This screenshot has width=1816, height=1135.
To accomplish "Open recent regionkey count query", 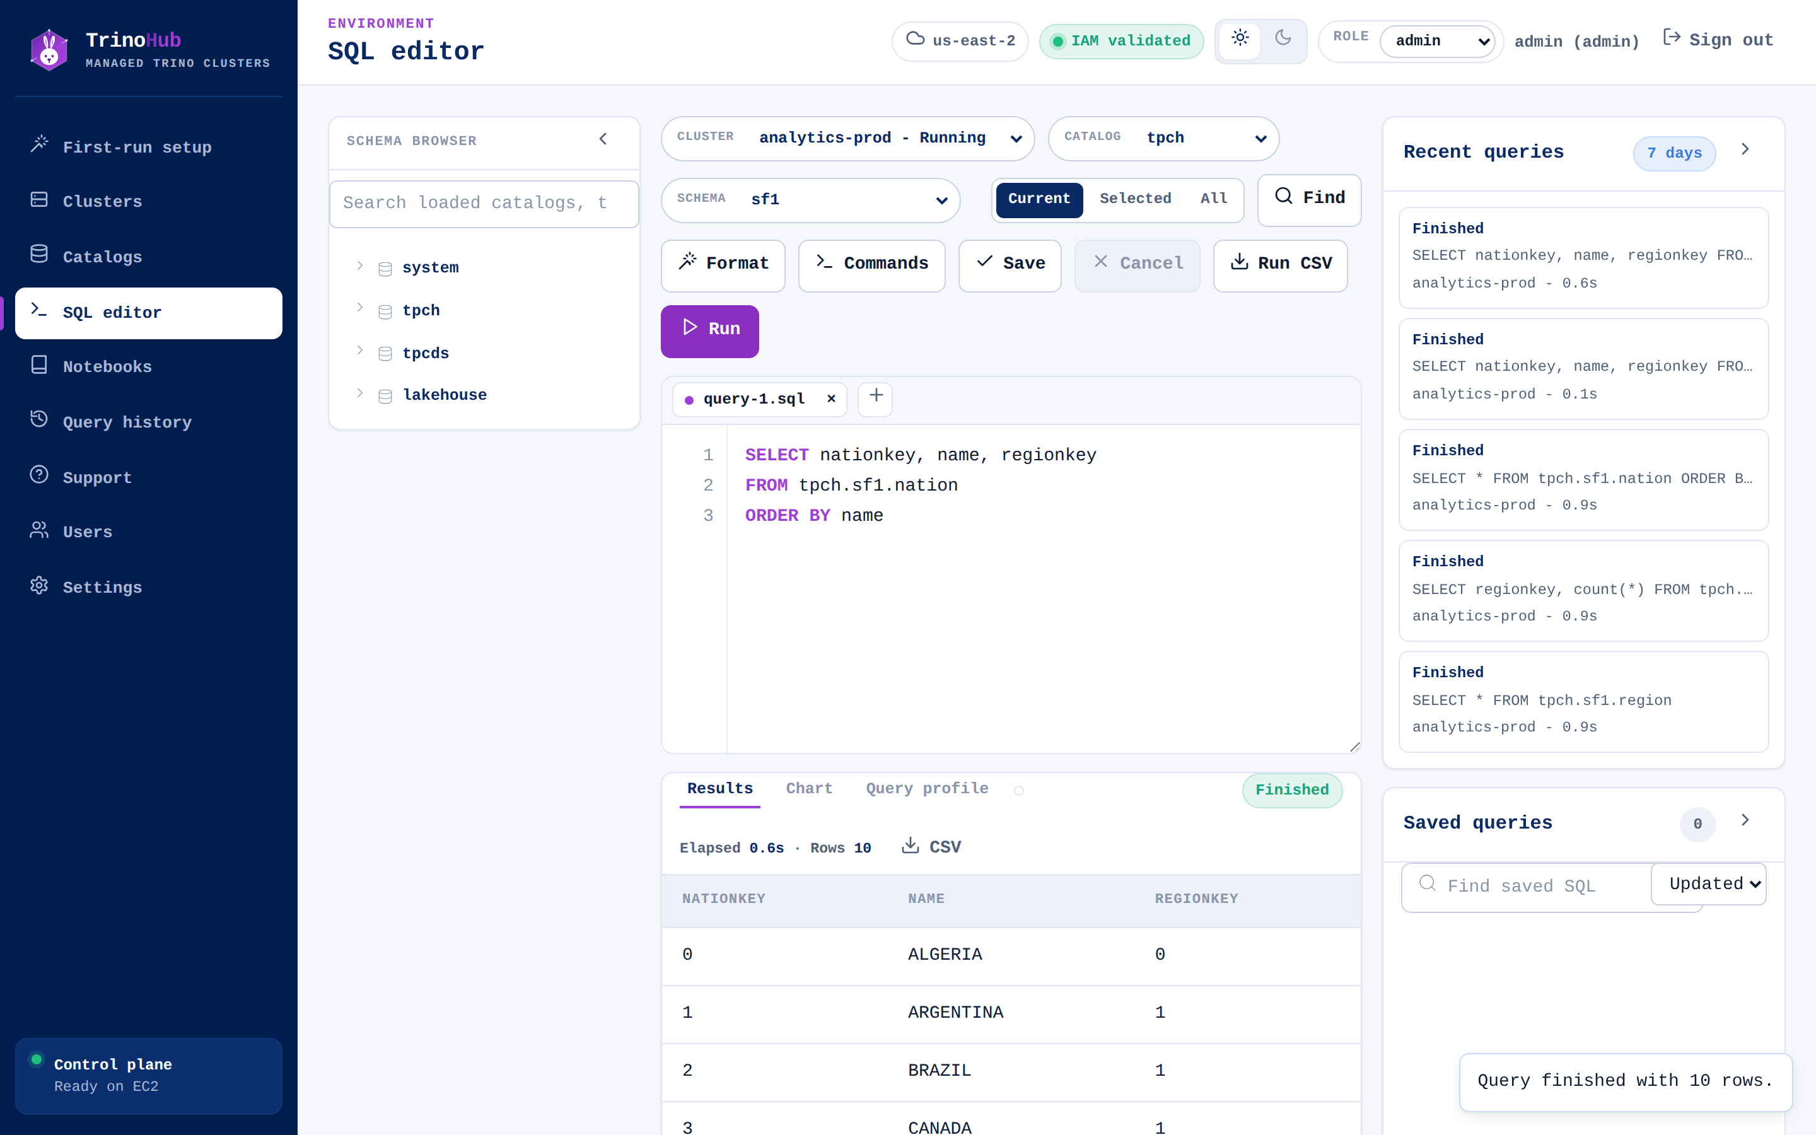I will [1583, 591].
